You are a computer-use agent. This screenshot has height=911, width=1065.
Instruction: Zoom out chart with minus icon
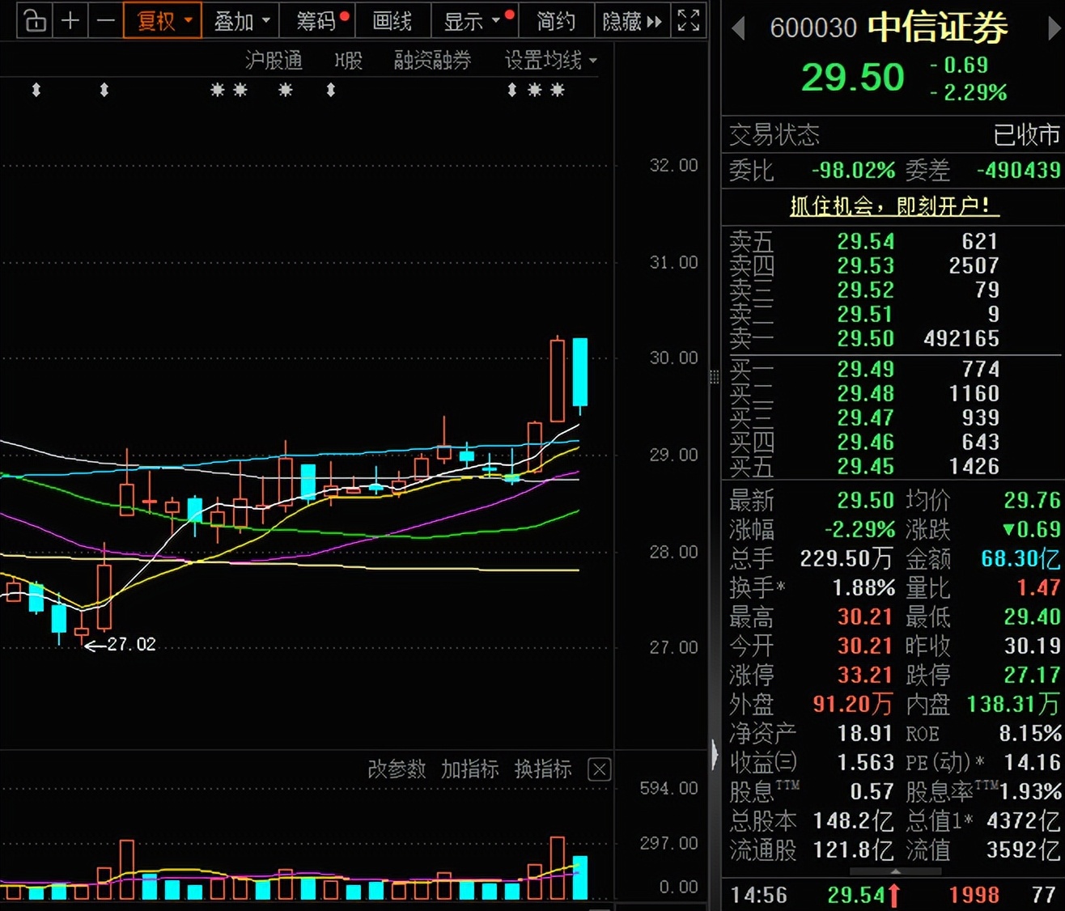[x=106, y=21]
